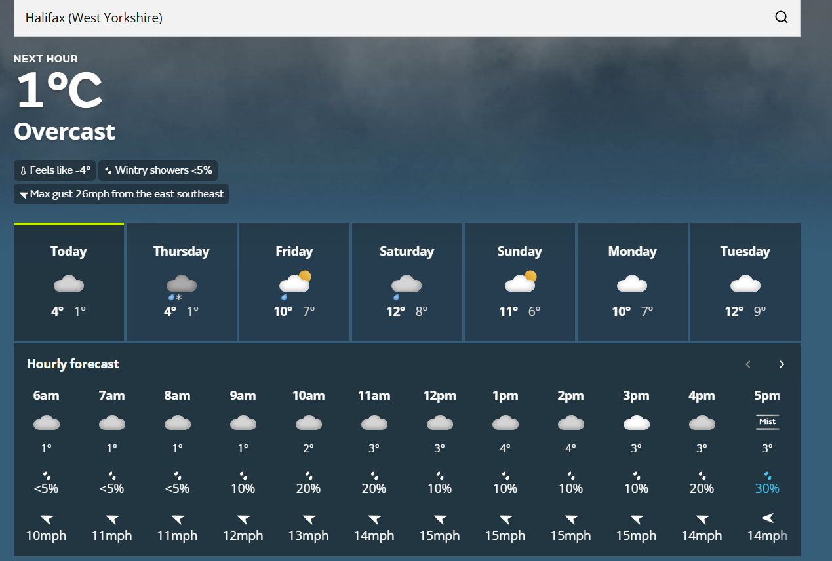Click the 7am cloud icon
Image resolution: width=832 pixels, height=561 pixels.
(112, 423)
